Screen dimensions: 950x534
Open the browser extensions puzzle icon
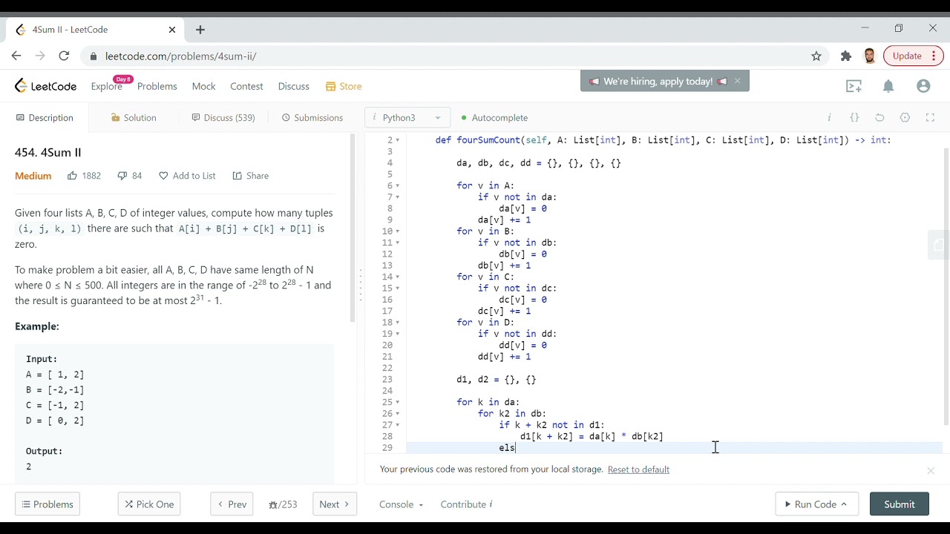(845, 56)
